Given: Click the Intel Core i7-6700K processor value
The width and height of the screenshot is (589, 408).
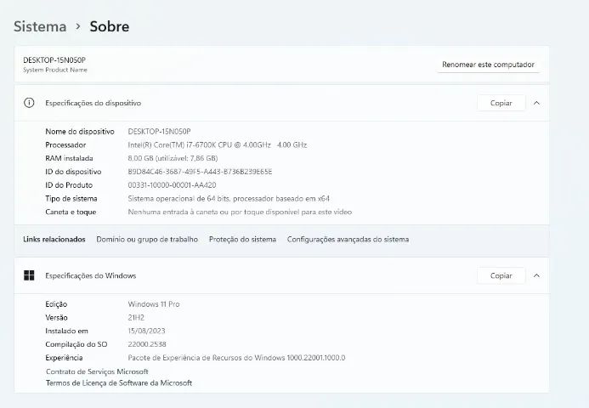Looking at the screenshot, I should [217, 145].
